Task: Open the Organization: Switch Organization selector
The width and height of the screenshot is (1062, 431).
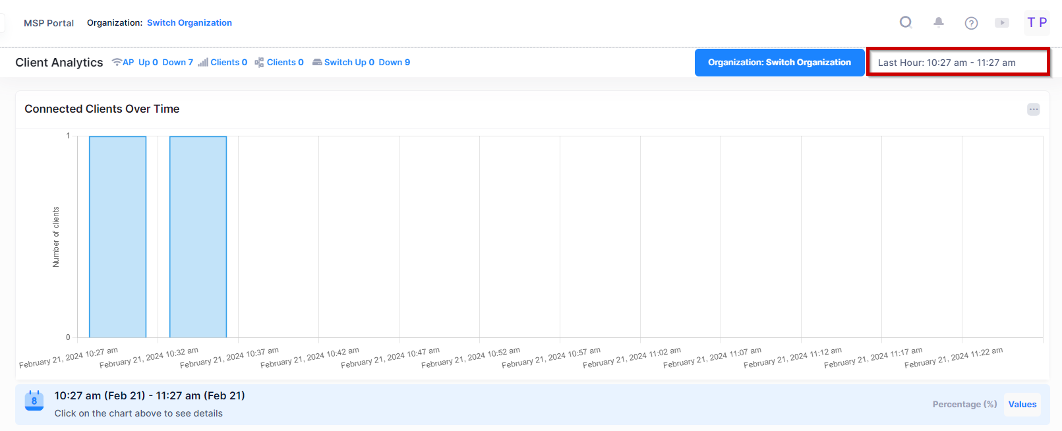Action: coord(779,63)
